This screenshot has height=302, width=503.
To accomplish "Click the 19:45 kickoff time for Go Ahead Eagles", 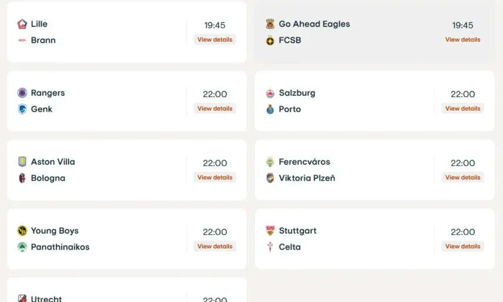I will click(x=462, y=25).
